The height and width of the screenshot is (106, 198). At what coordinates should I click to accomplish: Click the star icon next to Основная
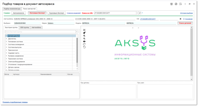tap(184, 19)
